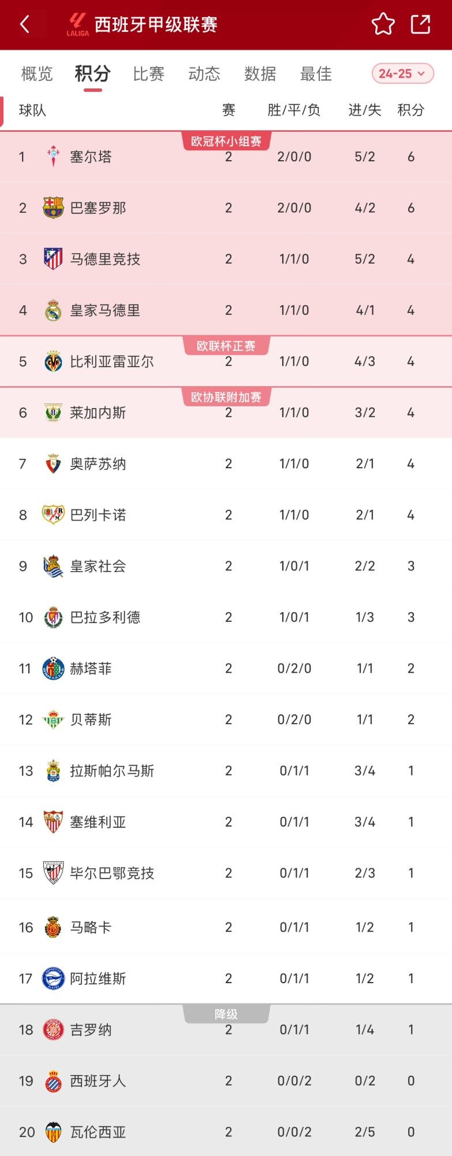Tap the Celta Vigo club crest

coord(53,157)
